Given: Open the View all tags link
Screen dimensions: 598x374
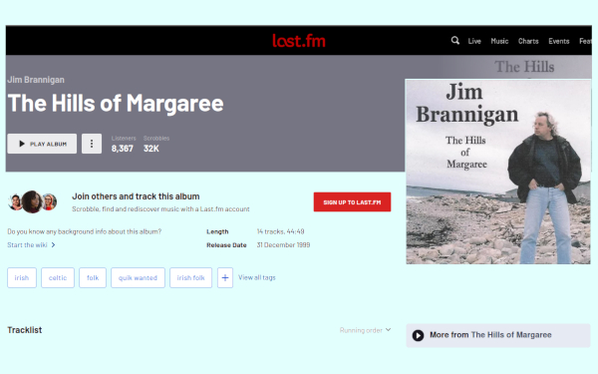Looking at the screenshot, I should coord(257,278).
